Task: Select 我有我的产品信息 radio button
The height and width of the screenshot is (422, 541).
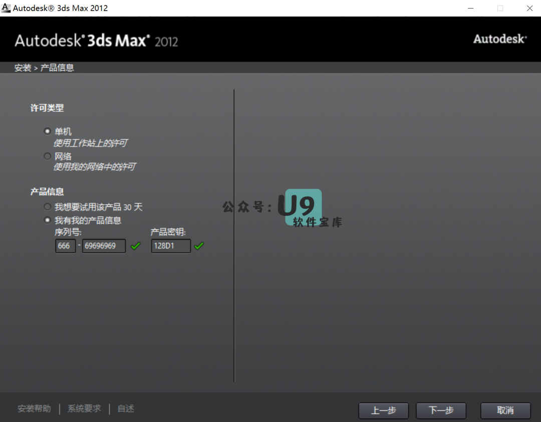Action: point(48,220)
